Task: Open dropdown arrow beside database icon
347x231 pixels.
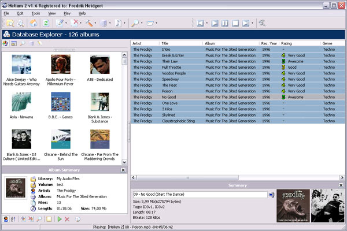Action: click(110, 23)
